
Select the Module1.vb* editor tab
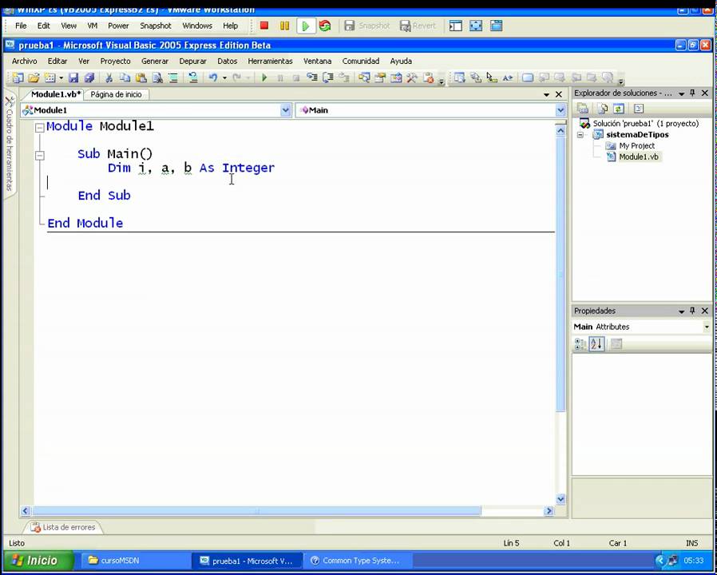coord(56,94)
